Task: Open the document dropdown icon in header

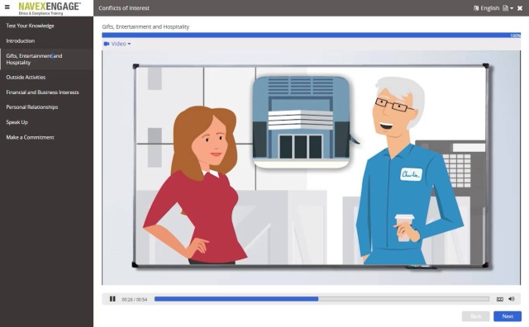Action: click(508, 8)
